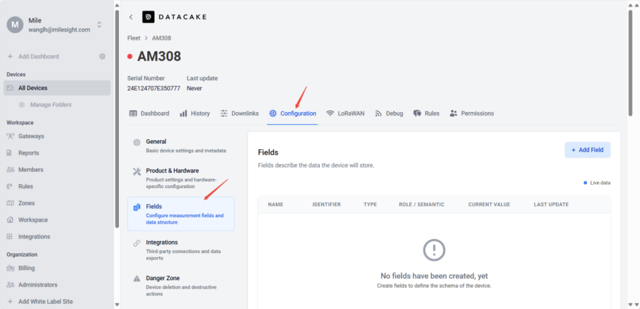Click the CURRENT VALUE column header
This screenshot has width=640, height=309.
pos(489,205)
